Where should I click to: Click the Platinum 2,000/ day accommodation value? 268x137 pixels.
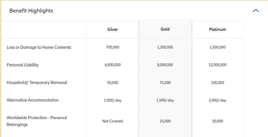pyautogui.click(x=218, y=100)
